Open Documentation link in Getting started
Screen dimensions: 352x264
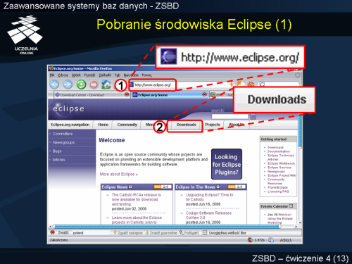click(279, 151)
